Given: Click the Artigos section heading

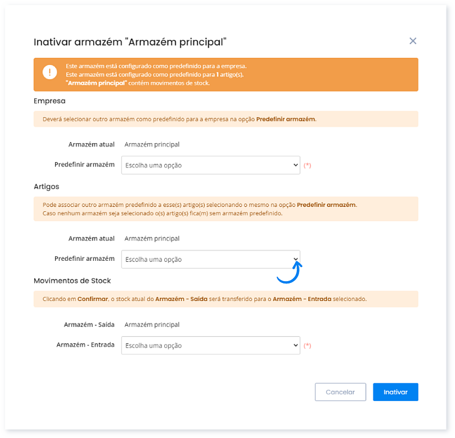Looking at the screenshot, I should 47,186.
